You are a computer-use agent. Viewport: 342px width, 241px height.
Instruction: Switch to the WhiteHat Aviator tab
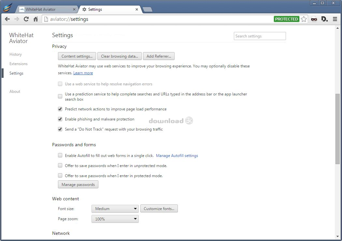47,9
